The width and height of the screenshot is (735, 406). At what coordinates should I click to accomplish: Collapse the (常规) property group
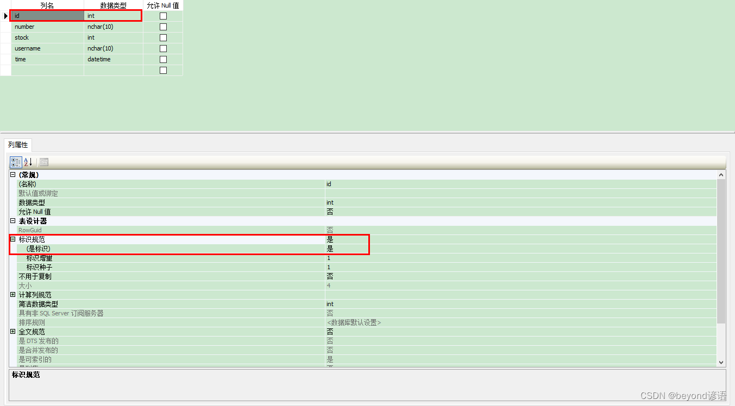click(x=13, y=175)
